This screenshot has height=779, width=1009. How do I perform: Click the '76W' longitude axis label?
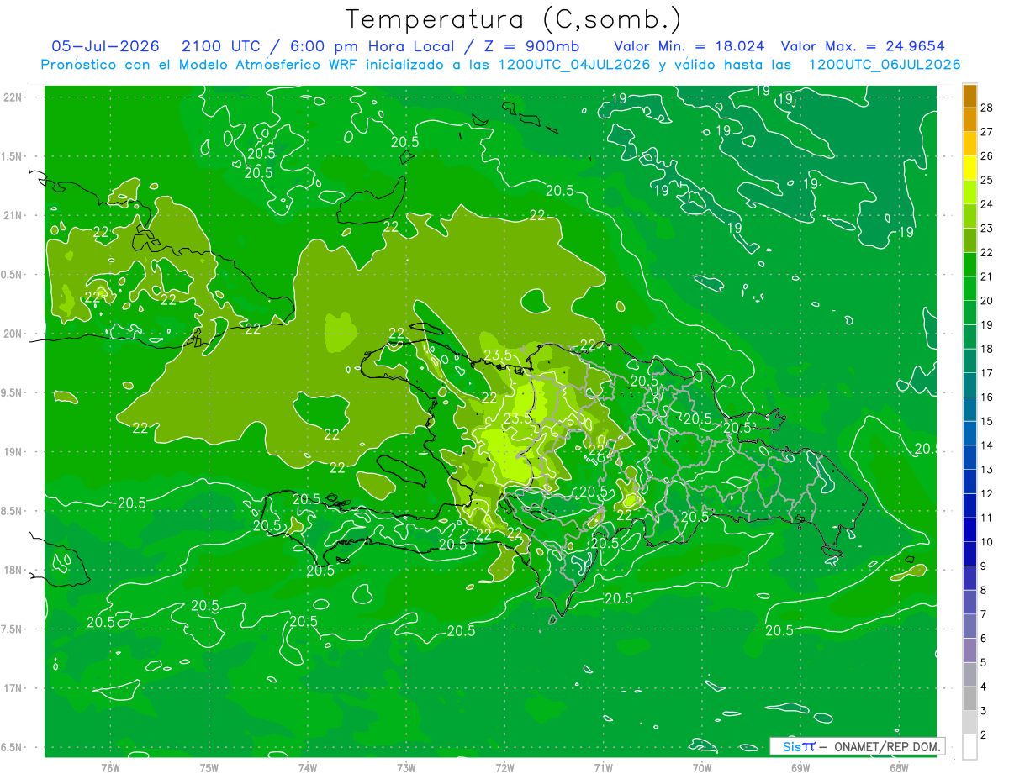click(x=110, y=767)
